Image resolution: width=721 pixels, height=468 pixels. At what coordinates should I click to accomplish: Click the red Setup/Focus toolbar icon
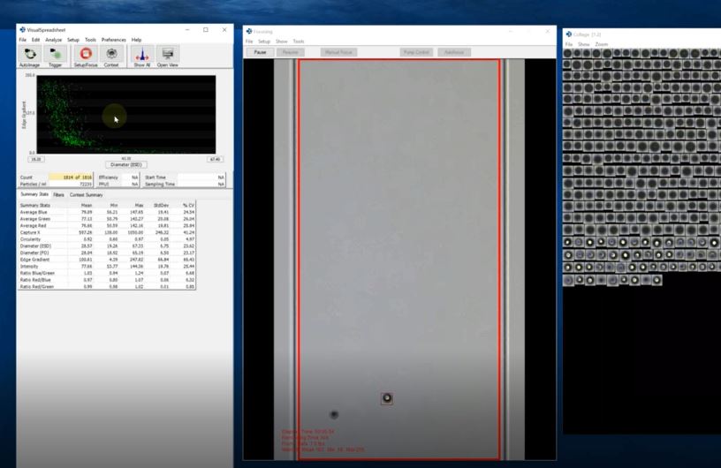coord(86,54)
